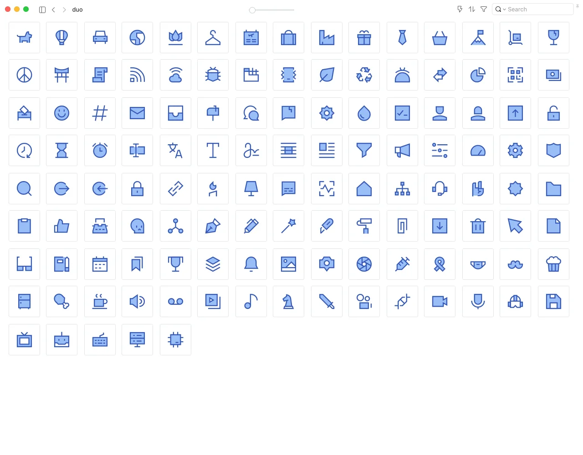
Task: Select the smiley face icon
Action: coord(61,113)
